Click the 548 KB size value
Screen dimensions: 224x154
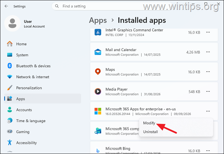194,92
